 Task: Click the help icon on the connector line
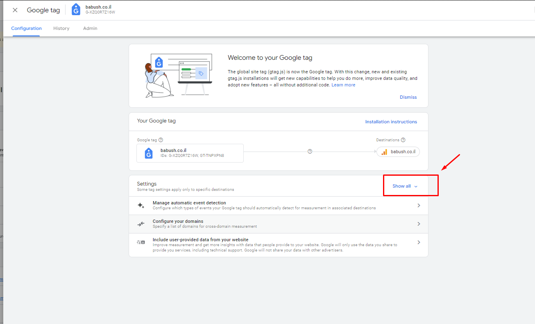click(310, 152)
